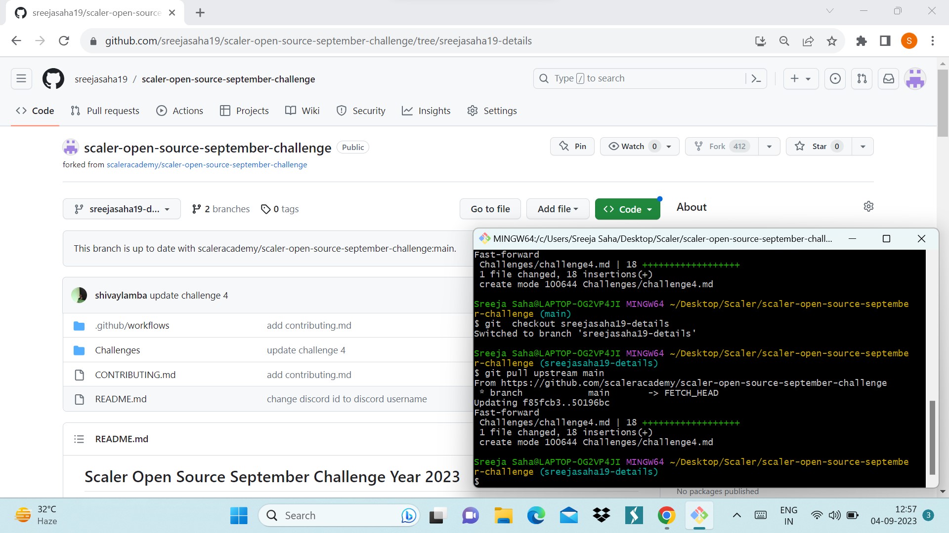Click the command palette terminal icon

(x=757, y=78)
